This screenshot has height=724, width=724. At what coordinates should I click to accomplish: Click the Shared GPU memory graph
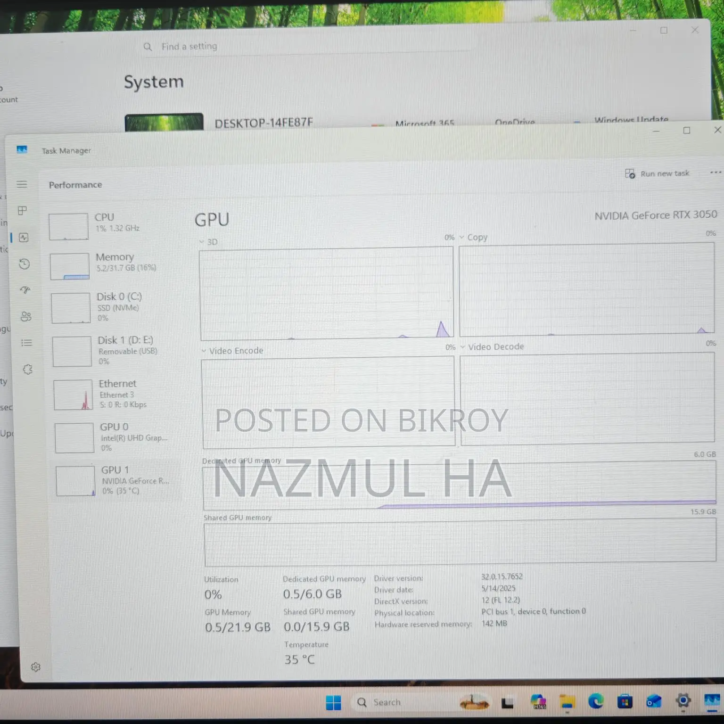[460, 542]
